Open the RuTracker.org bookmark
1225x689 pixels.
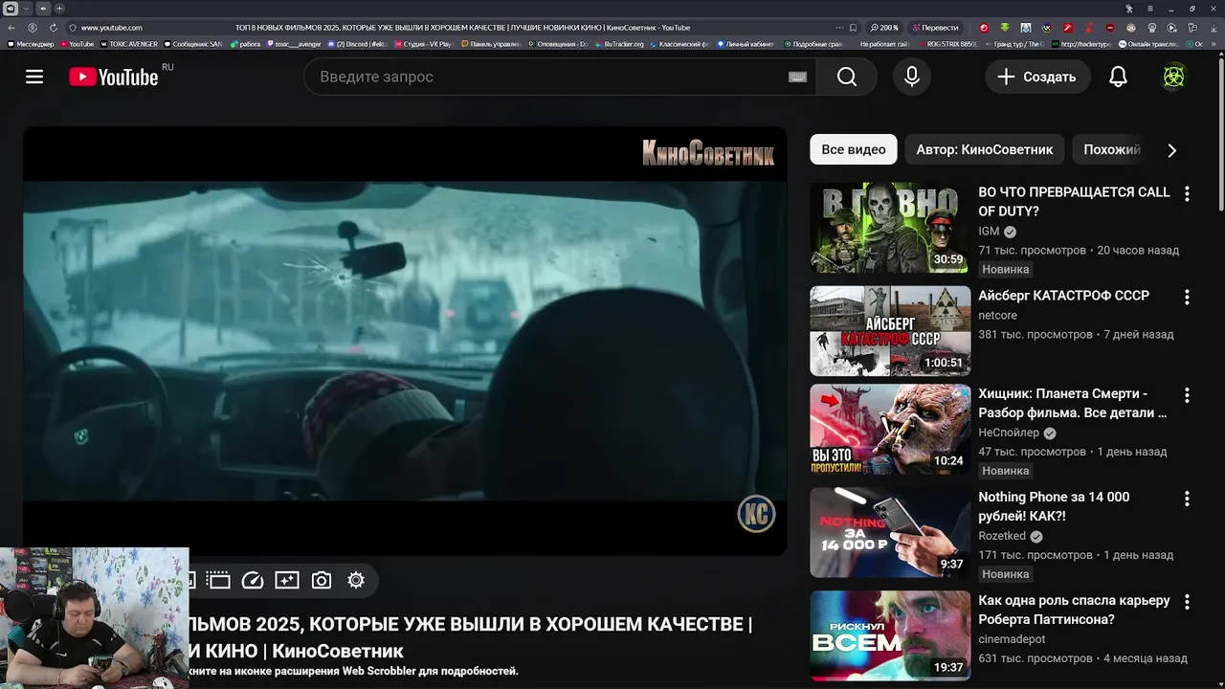619,44
